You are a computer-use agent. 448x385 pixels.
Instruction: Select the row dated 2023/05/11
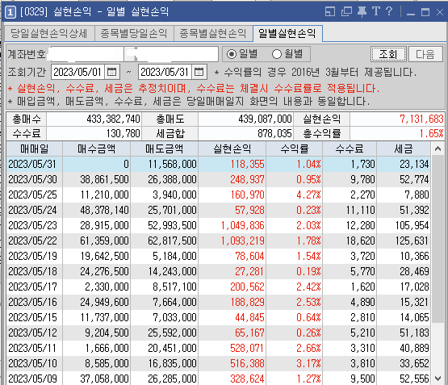(x=219, y=348)
